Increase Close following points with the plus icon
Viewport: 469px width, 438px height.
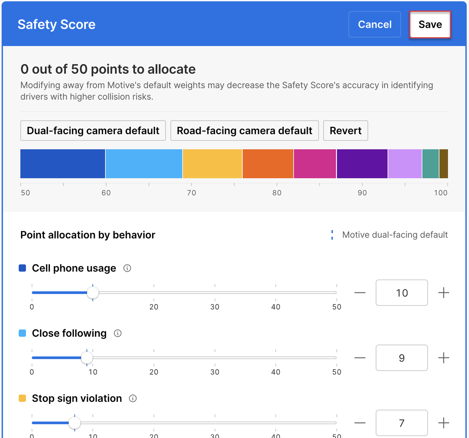443,358
